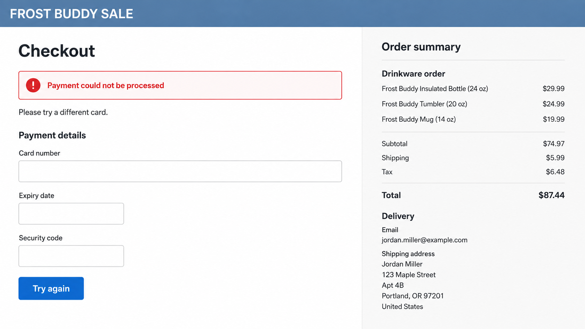Click Frost Buddy Tumbler (20 oz) item
585x329 pixels.
click(x=424, y=104)
